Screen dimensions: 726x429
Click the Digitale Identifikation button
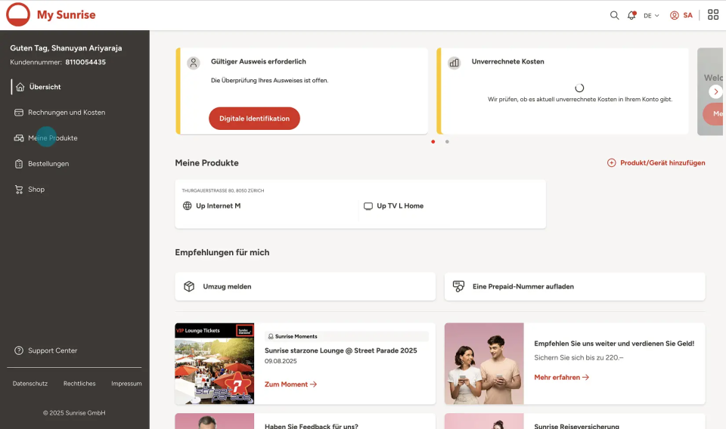[x=254, y=119]
